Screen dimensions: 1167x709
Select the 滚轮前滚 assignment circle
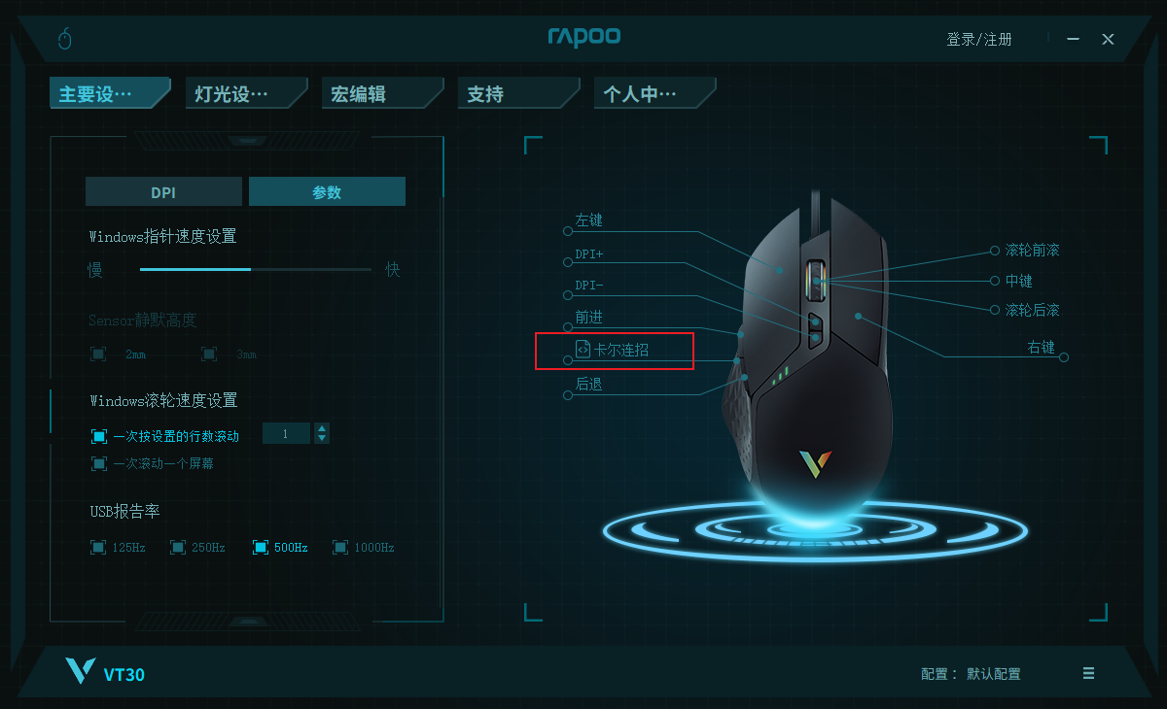coord(994,250)
